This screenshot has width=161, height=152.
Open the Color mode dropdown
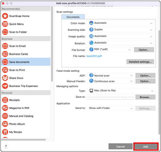[120, 23]
